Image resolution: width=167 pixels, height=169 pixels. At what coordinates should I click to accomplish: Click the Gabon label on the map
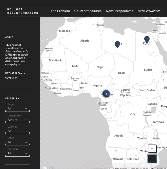click(x=104, y=109)
